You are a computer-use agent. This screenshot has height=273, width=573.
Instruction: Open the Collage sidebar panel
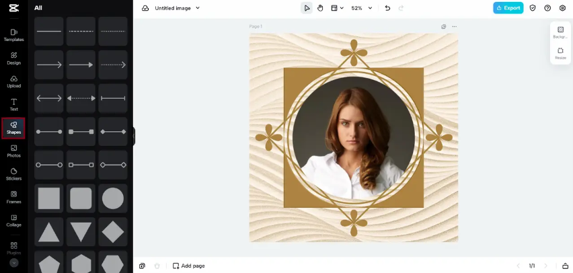14,221
